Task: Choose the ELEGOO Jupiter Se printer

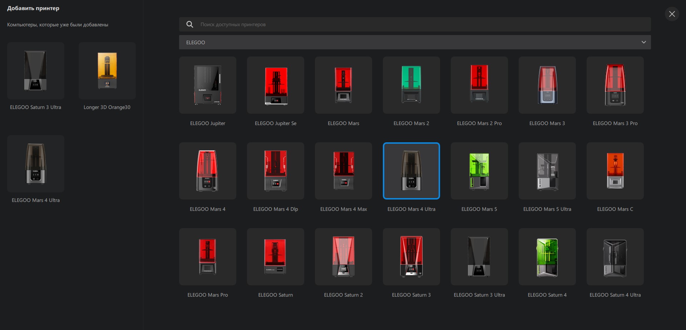Action: pos(275,85)
